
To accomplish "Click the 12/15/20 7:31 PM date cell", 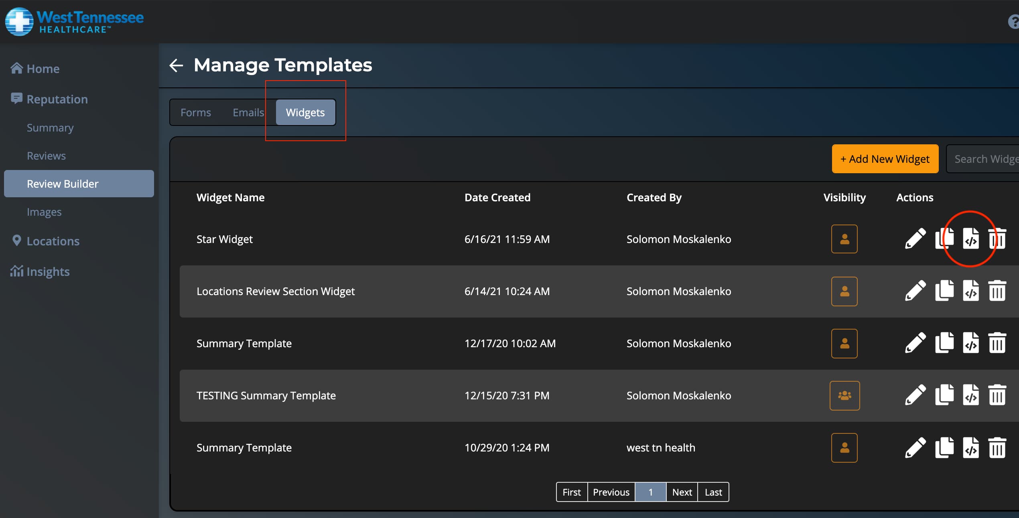I will pos(507,395).
